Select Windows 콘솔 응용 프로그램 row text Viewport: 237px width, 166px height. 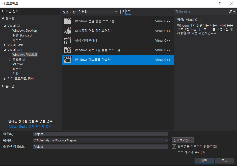coord(95,21)
